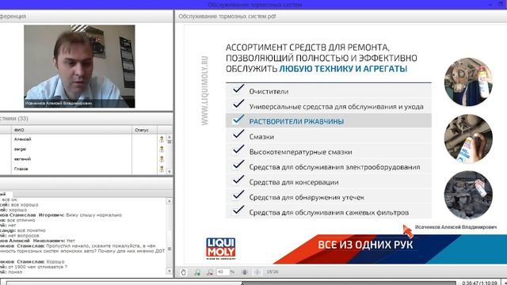507x285 pixels.
Task: Click the participants (33) panel header
Action: click(86, 119)
